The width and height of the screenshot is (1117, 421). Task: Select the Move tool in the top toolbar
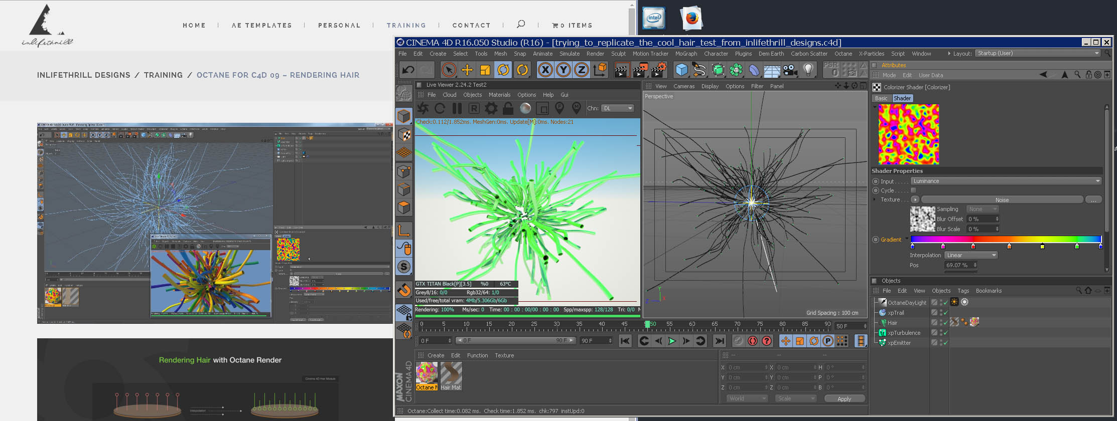click(467, 70)
